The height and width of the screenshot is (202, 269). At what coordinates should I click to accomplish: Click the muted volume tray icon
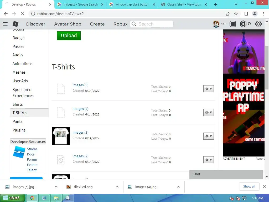[232, 198]
